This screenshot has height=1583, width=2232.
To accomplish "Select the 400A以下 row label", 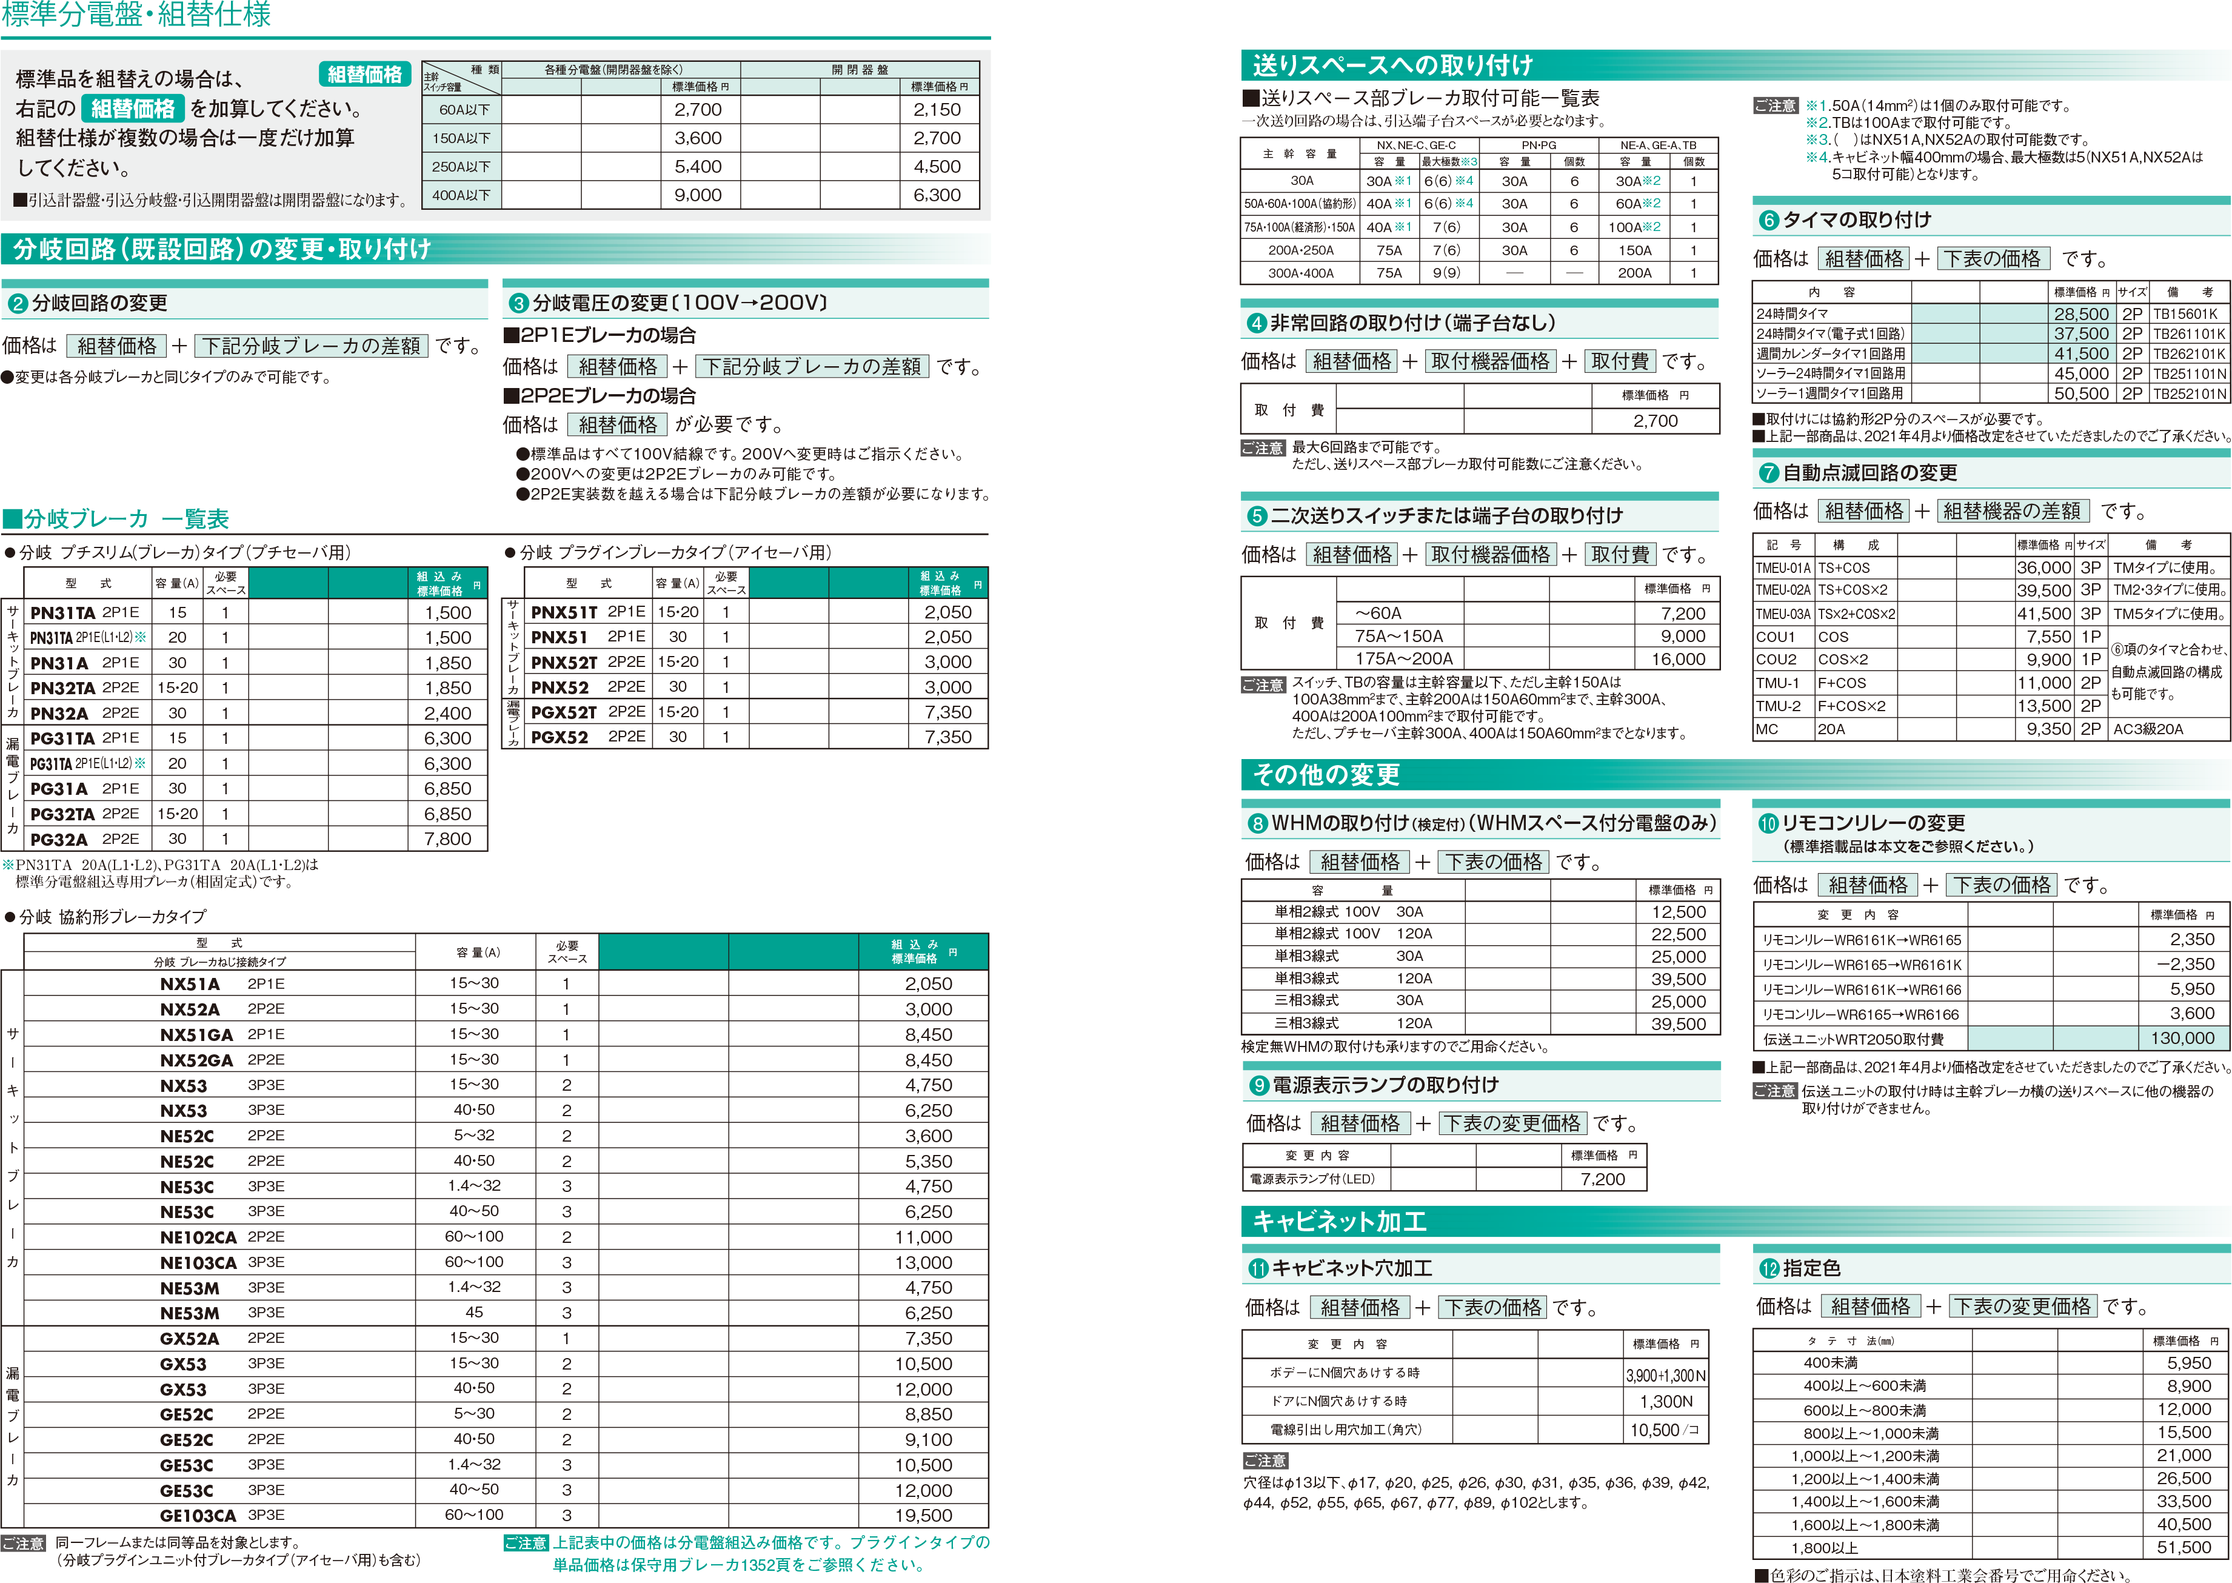I will click(461, 195).
